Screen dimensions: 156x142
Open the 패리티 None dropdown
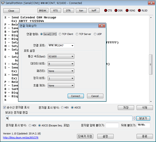click(61, 71)
